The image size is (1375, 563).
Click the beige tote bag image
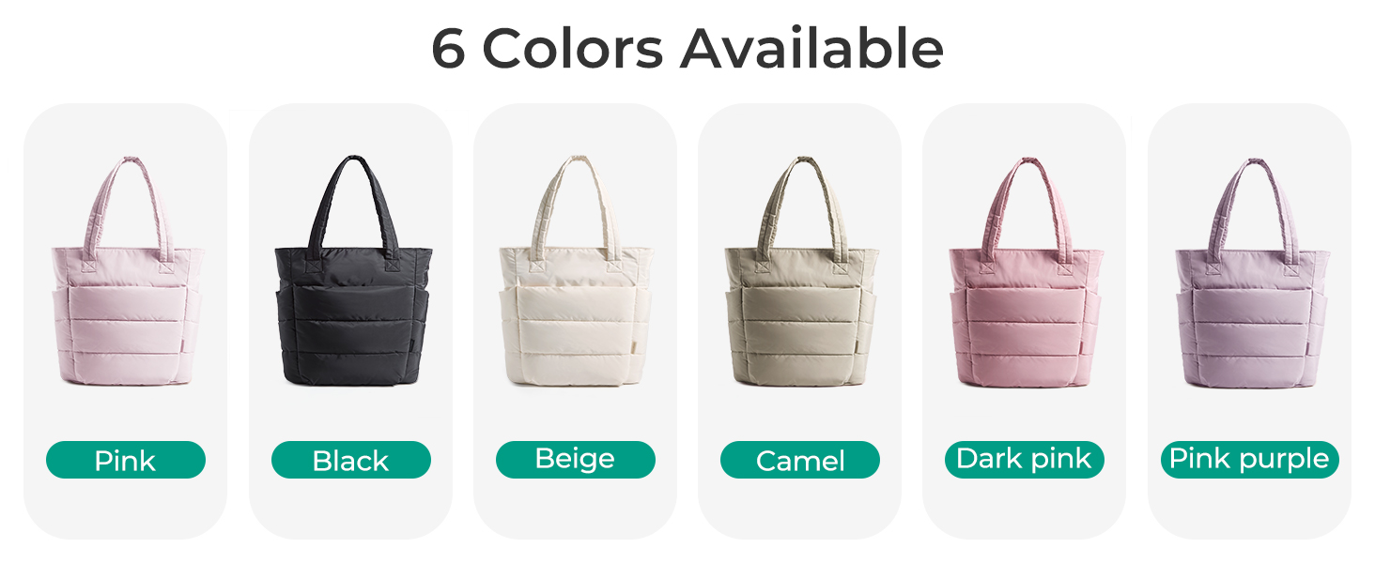pos(575,272)
